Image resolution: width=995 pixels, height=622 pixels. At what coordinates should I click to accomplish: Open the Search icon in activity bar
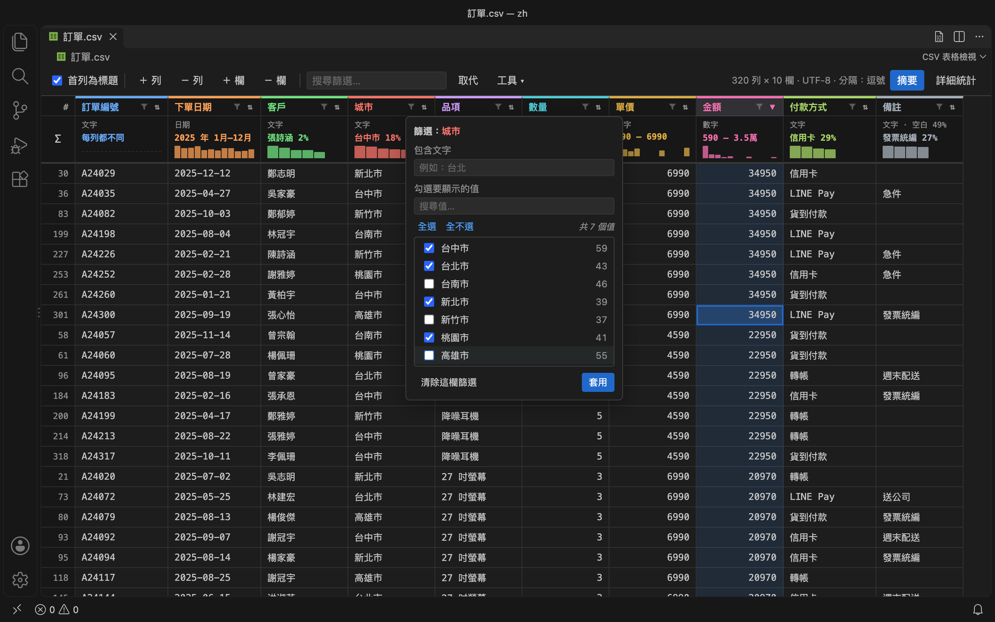(x=20, y=76)
